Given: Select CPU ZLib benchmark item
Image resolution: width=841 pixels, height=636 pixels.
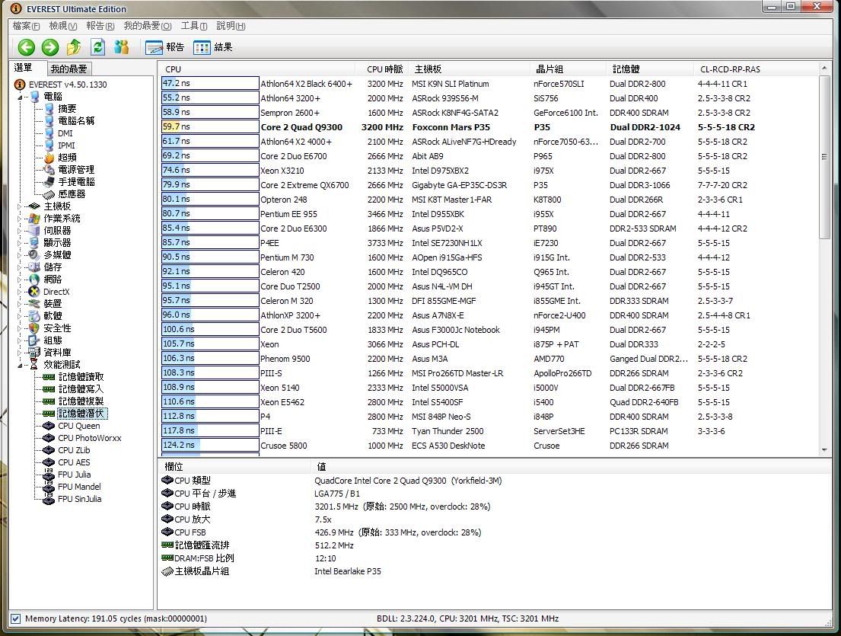Looking at the screenshot, I should click(x=74, y=450).
